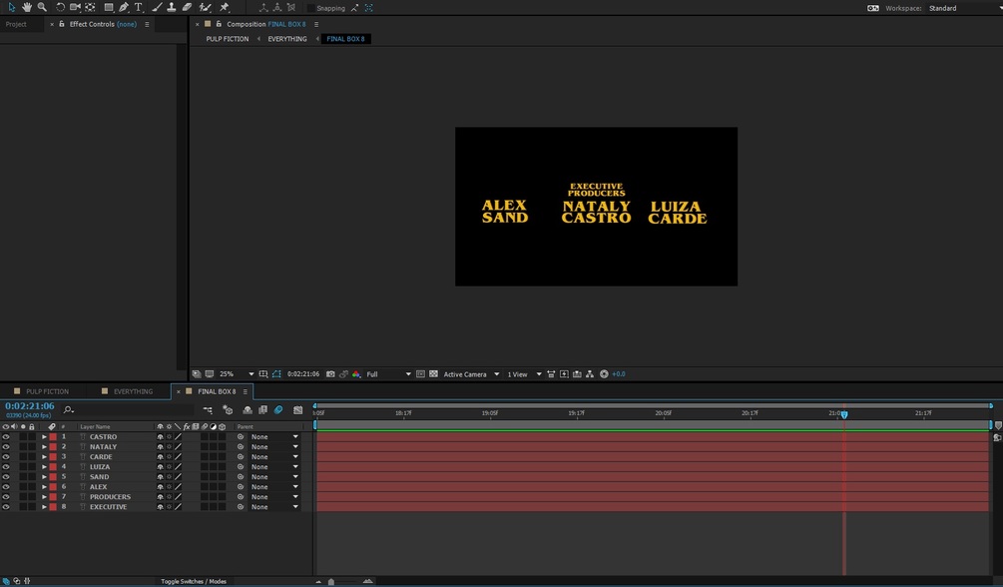Image resolution: width=1003 pixels, height=587 pixels.
Task: Click the reset exposure icon
Action: 604,373
